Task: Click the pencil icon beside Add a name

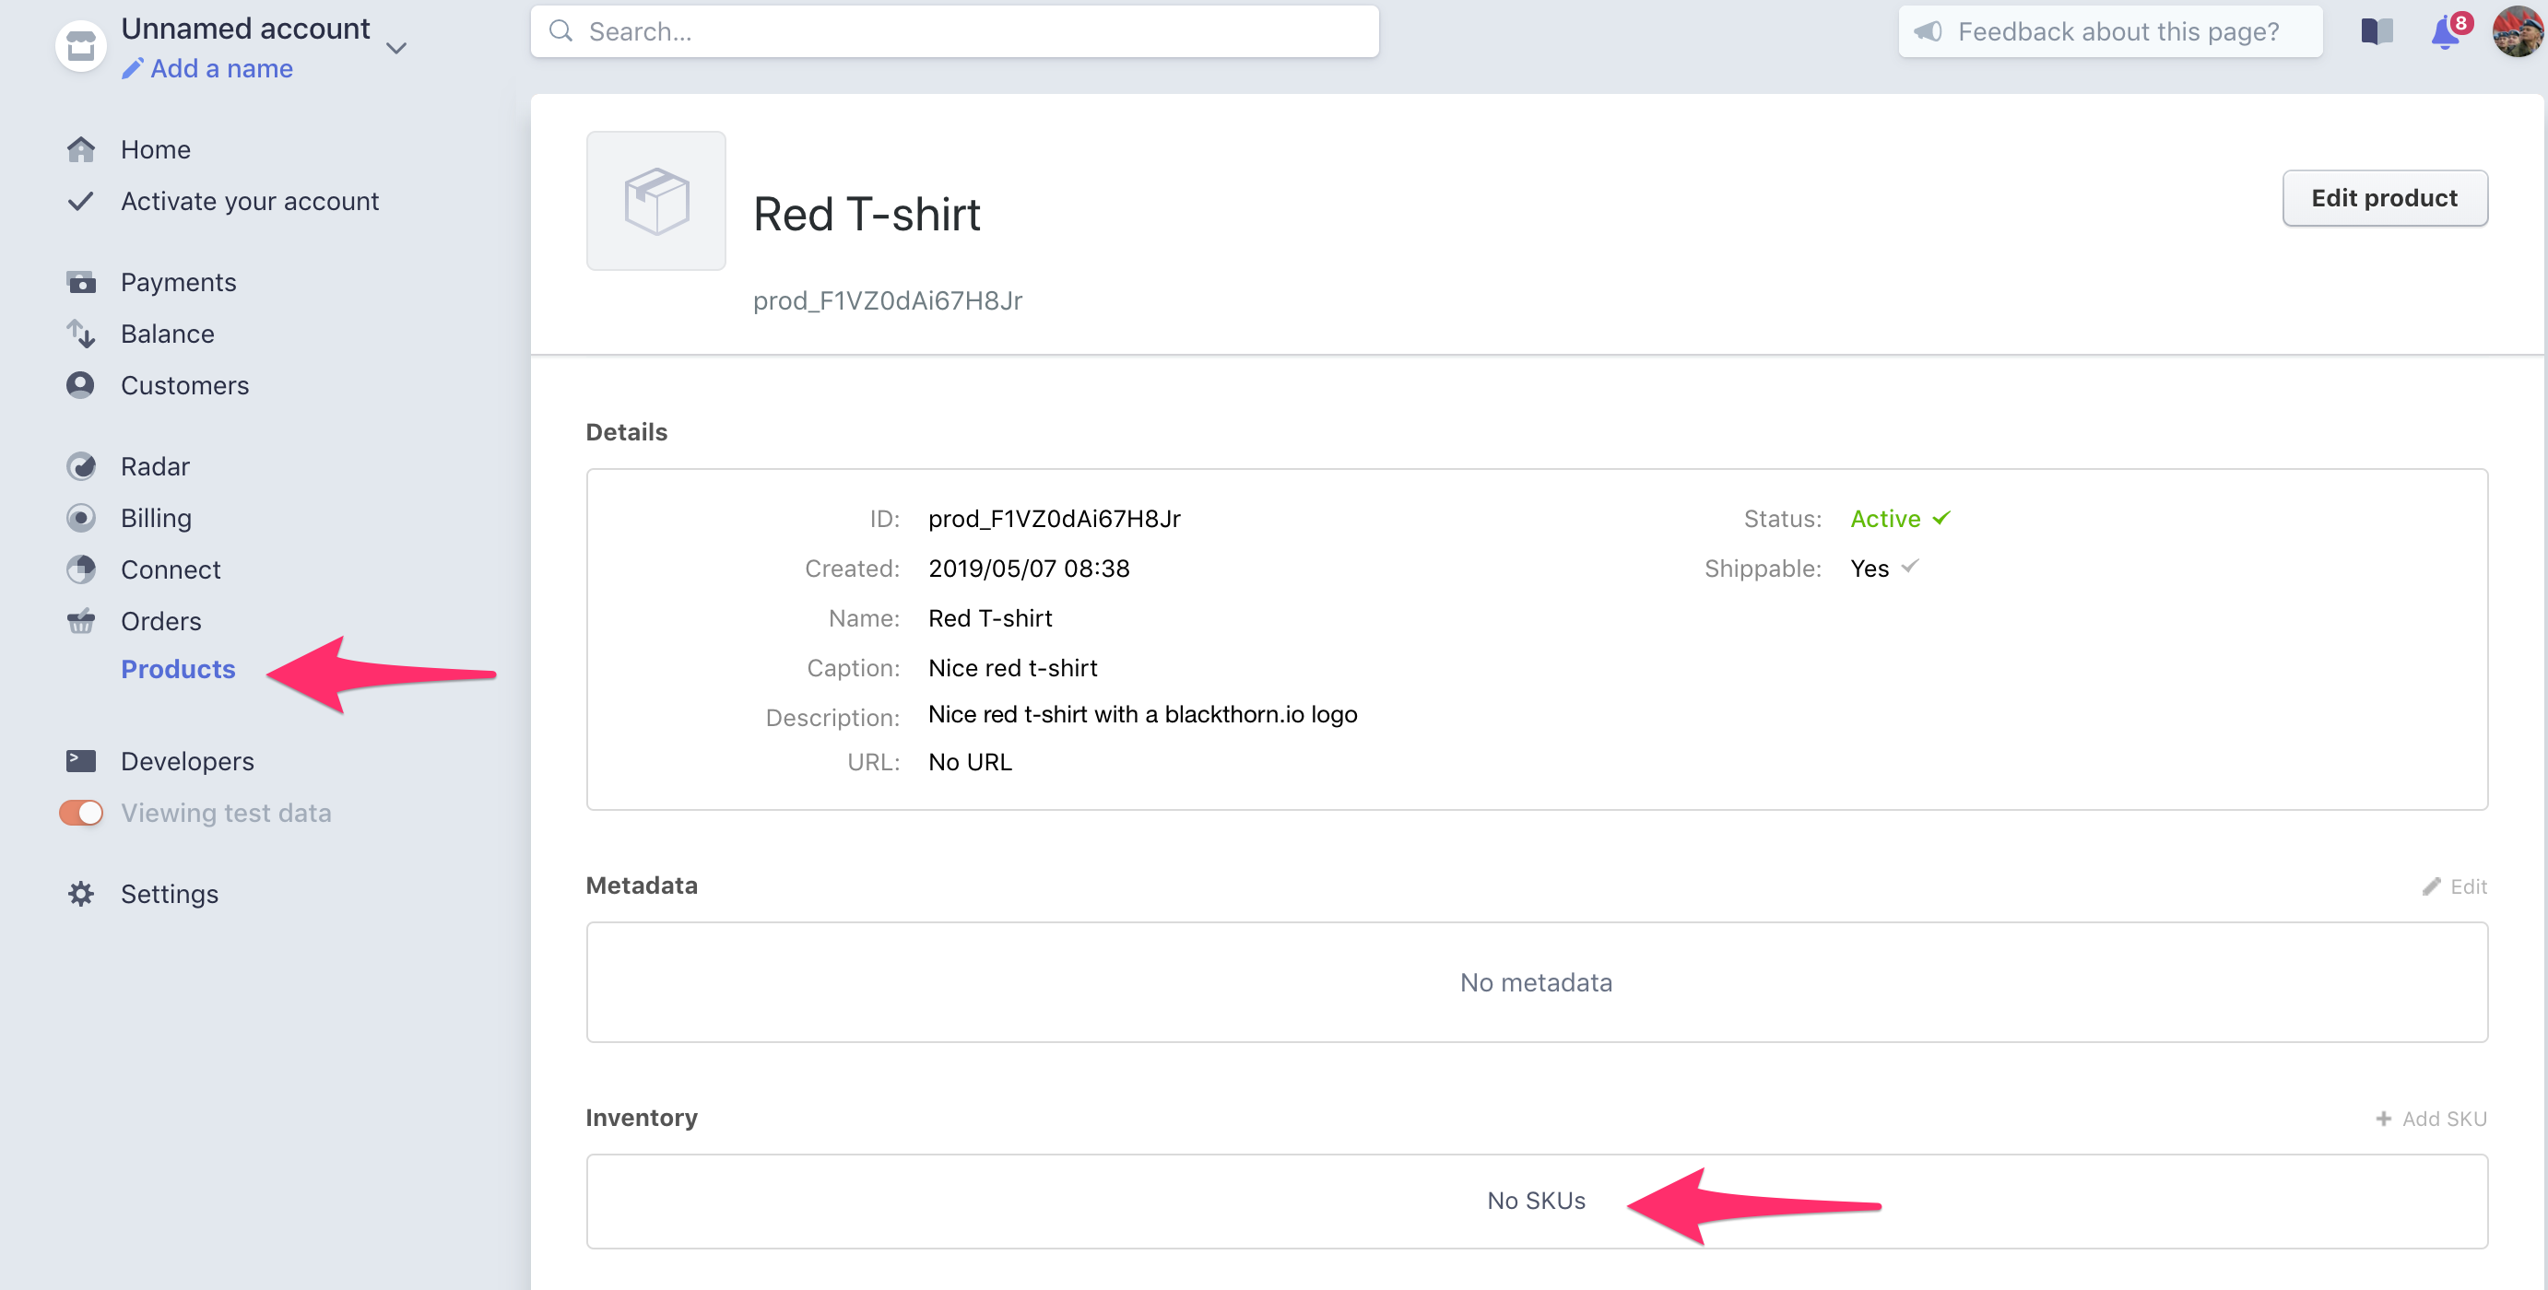Action: [x=133, y=68]
